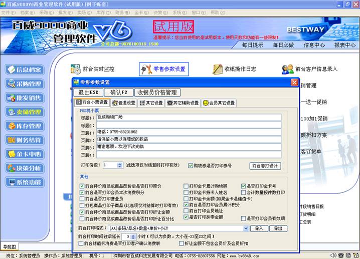Open the 库存 menu
The width and height of the screenshot is (360, 259).
pyautogui.click(x=104, y=12)
